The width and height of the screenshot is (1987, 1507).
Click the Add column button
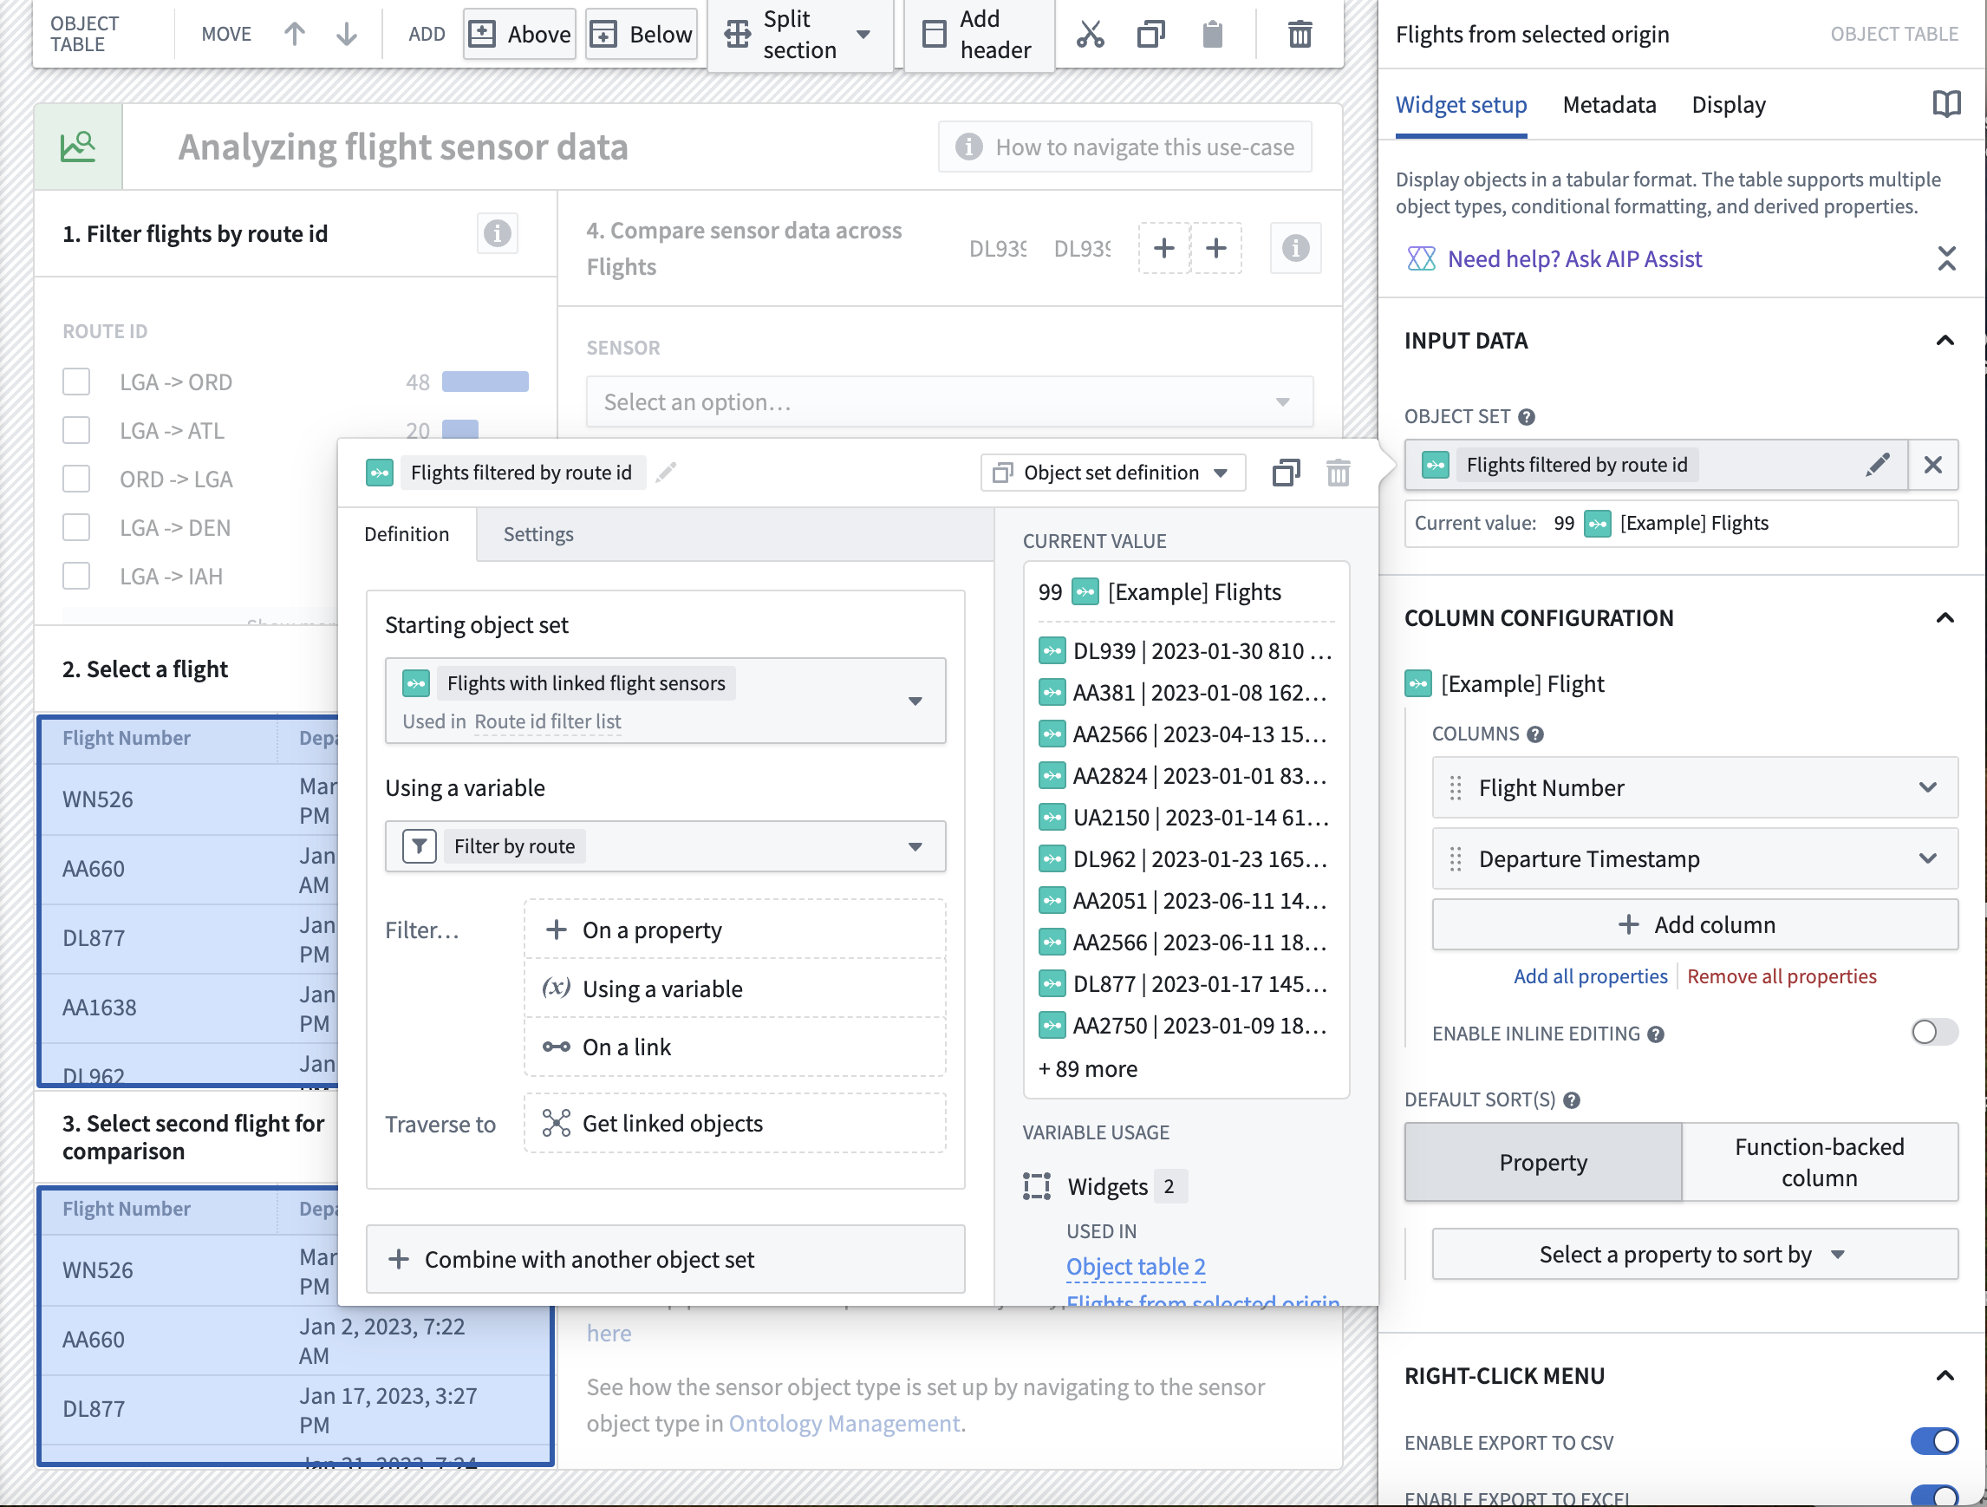click(x=1694, y=924)
